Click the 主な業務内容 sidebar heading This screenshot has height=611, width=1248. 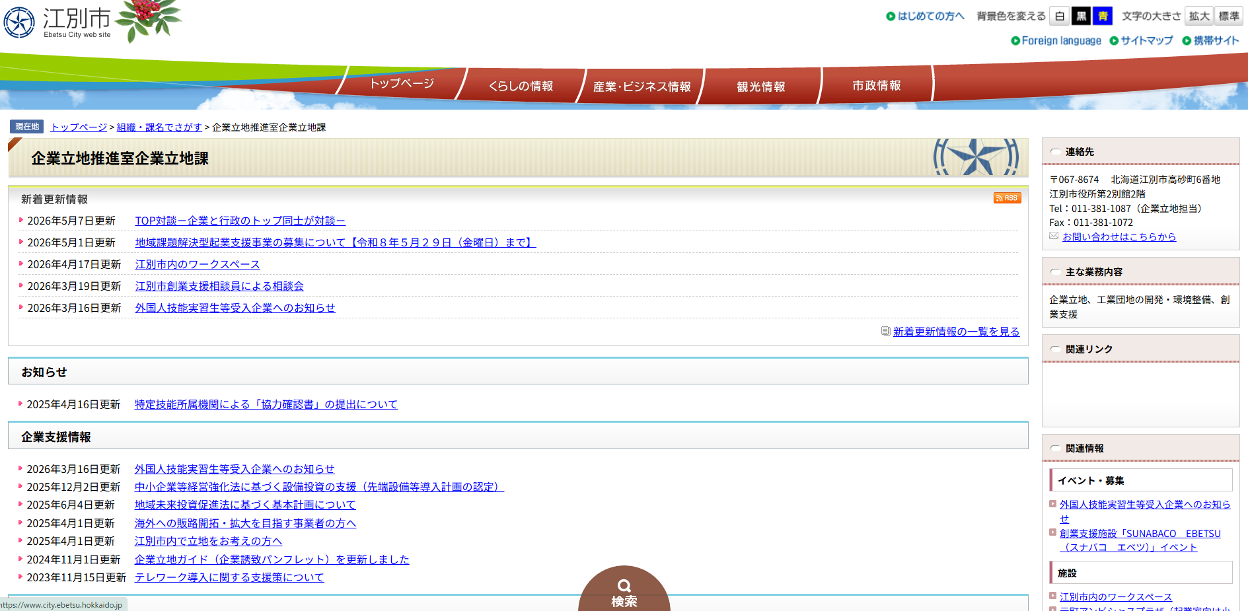coord(1094,272)
